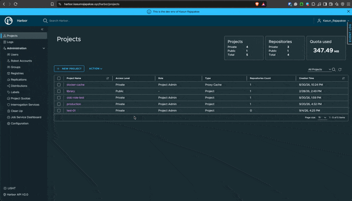Image resolution: width=352 pixels, height=201 pixels.
Task: Click the bookmark icon next to address bar
Action: click(52, 4)
